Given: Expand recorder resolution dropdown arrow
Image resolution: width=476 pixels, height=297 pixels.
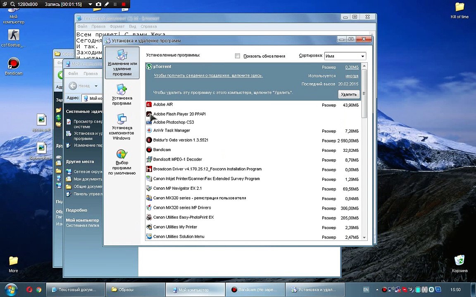Looking at the screenshot, I should (90, 4).
